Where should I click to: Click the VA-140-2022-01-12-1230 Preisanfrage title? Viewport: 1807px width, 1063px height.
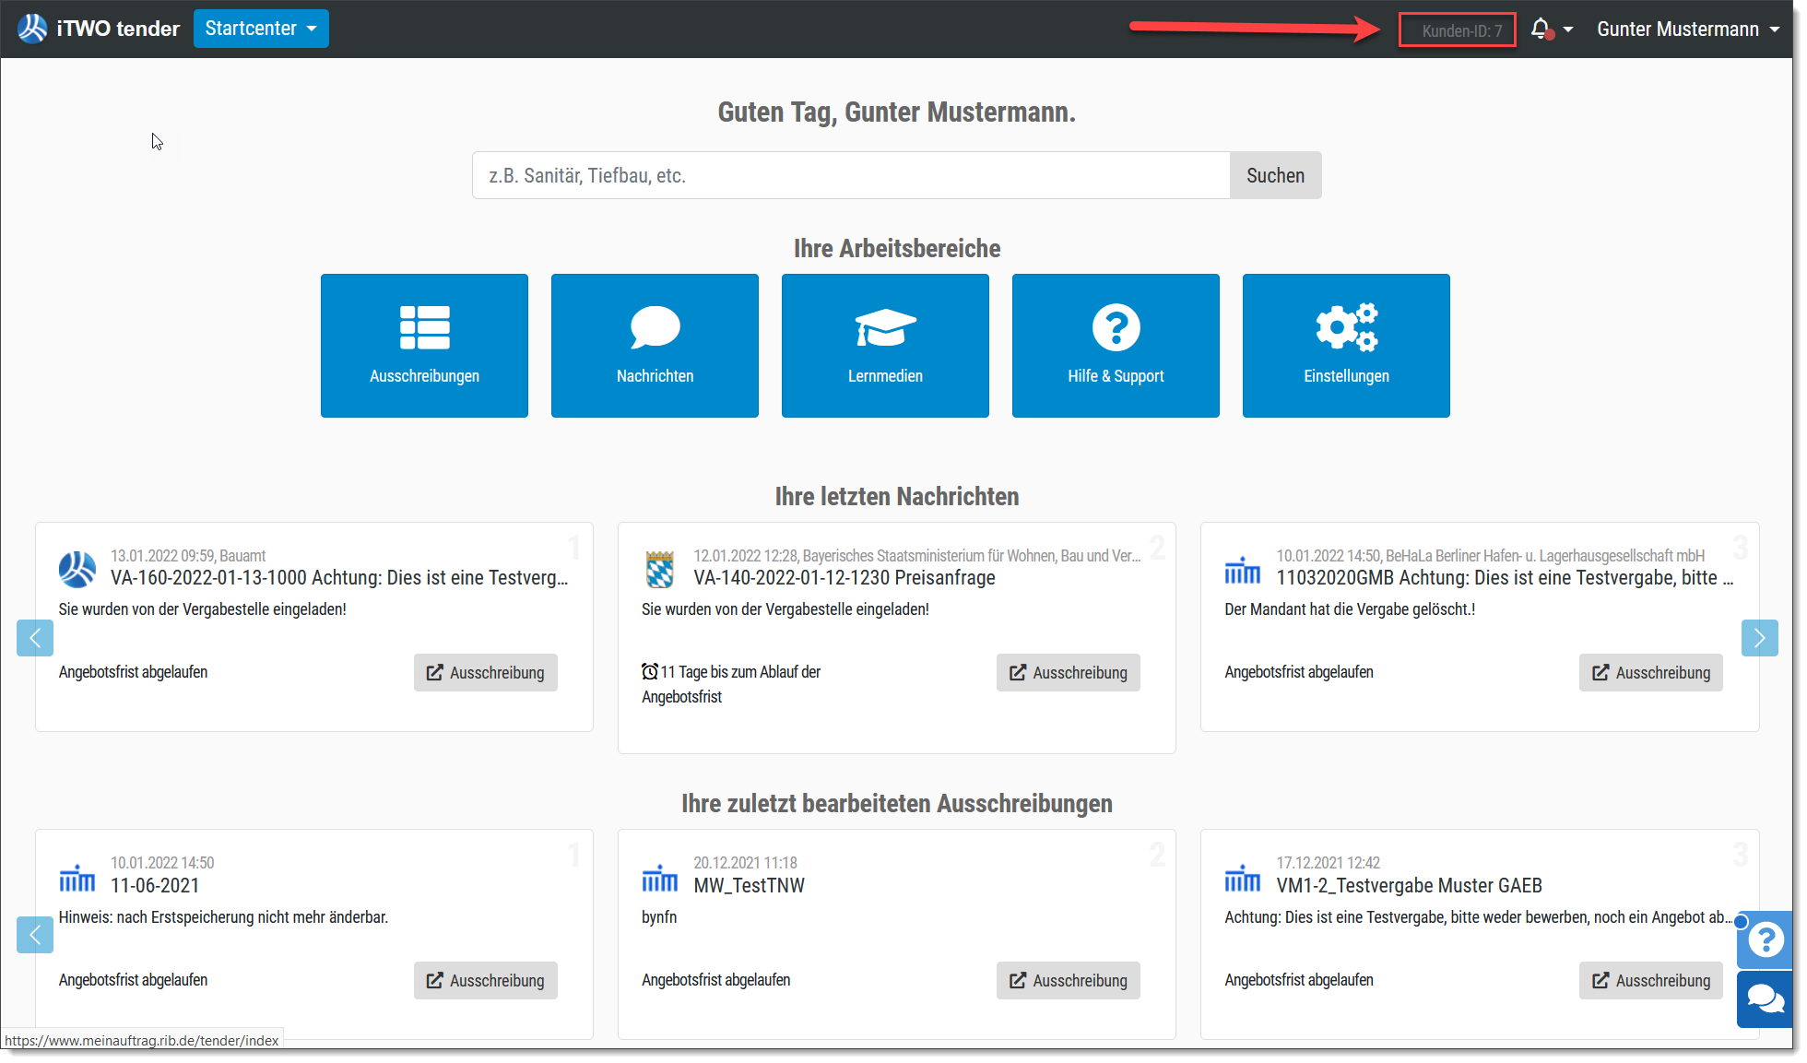pyautogui.click(x=844, y=578)
